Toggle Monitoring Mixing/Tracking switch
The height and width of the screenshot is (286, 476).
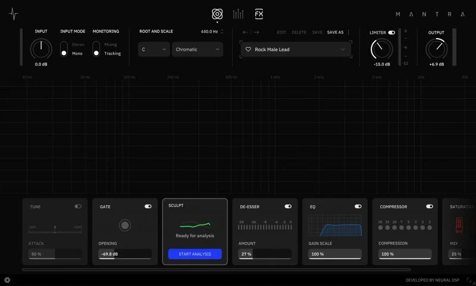96,49
